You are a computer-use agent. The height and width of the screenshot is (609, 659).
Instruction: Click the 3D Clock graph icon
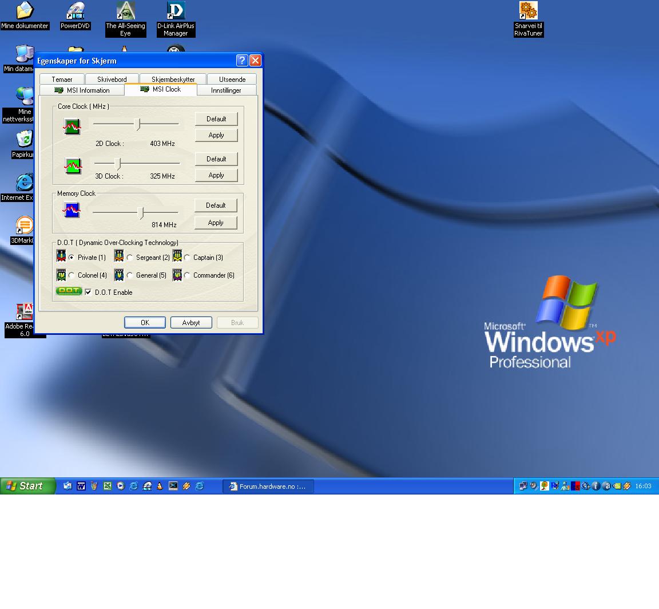[x=73, y=166]
